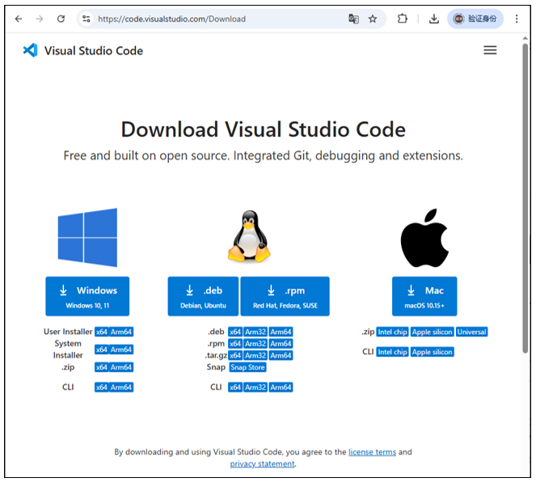536x482 pixels.
Task: Pick Linux .deb x64 link
Action: pyautogui.click(x=235, y=332)
